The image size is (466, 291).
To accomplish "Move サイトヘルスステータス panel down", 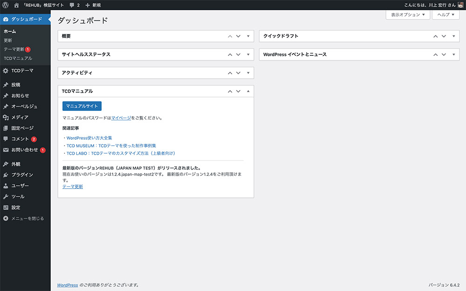I will coord(238,54).
